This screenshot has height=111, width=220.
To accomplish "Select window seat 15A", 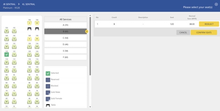I will coord(37,23).
